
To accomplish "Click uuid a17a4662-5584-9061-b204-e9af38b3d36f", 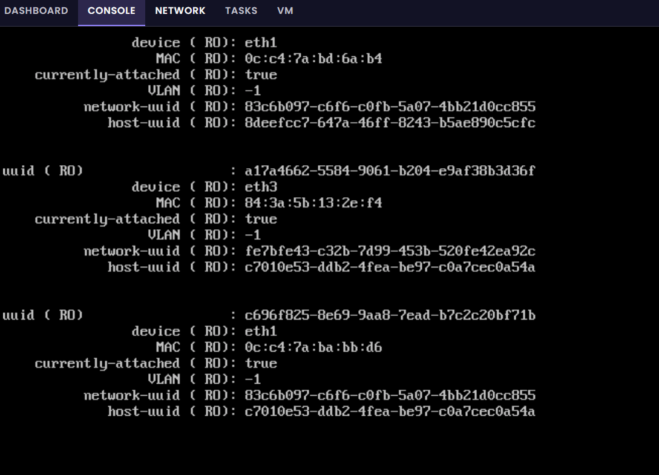I will coord(390,171).
